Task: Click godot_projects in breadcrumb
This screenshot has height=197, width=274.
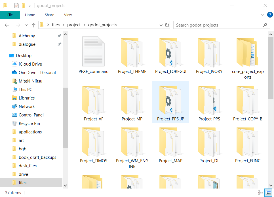Action: point(102,25)
